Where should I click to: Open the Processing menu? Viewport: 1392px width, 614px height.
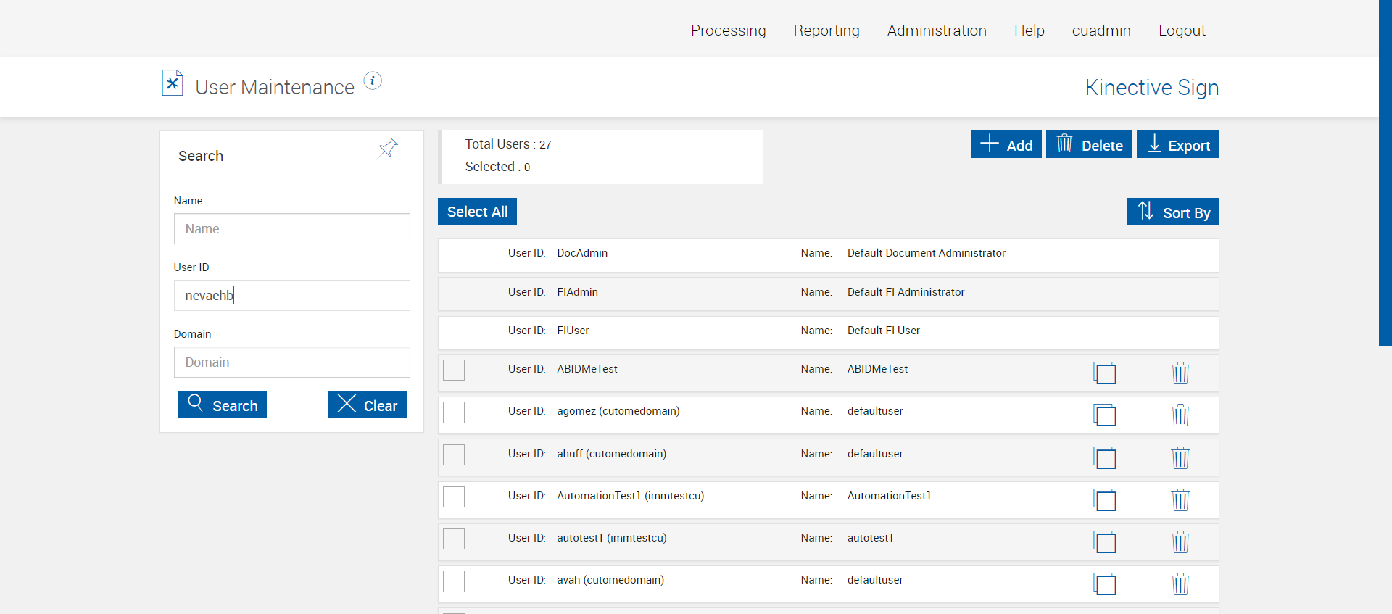[x=728, y=30]
